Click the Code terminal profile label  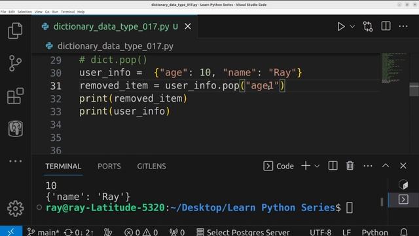[278, 166]
